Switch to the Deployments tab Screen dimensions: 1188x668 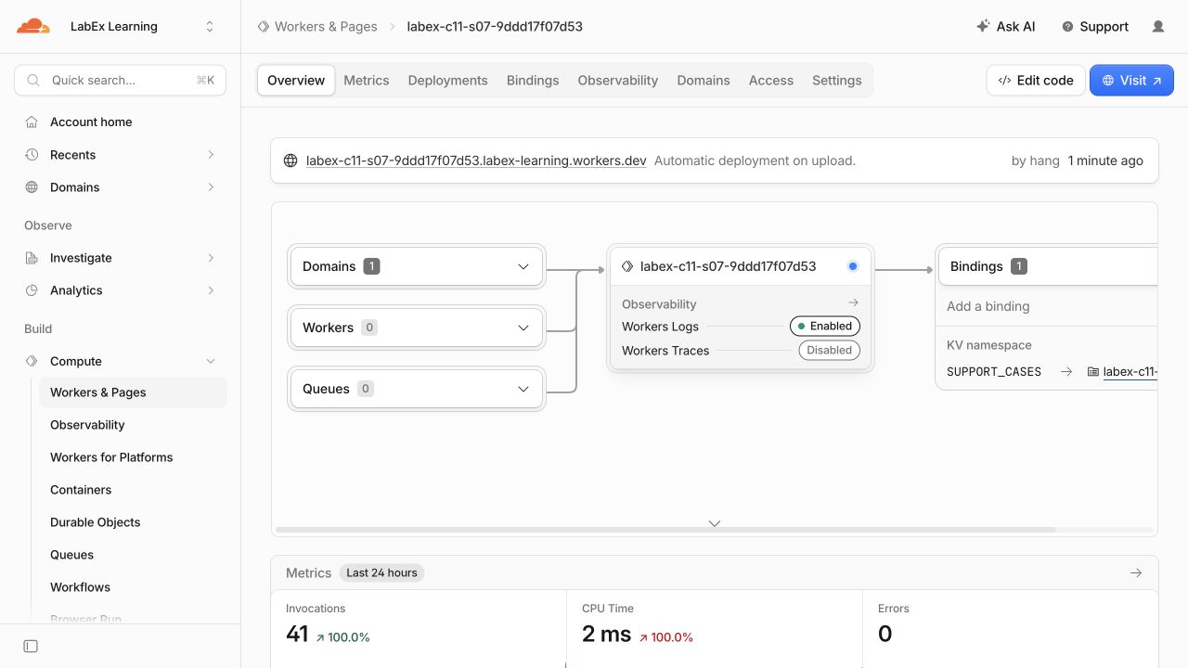(x=447, y=81)
